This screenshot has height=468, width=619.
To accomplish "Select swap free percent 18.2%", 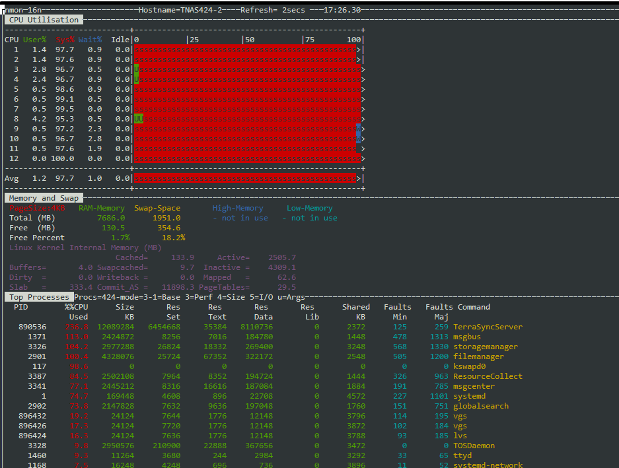I will [x=173, y=238].
